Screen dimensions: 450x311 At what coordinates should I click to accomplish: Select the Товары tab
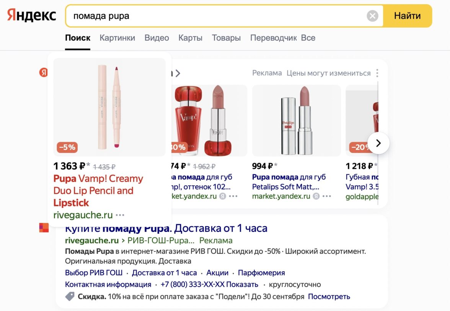click(x=226, y=38)
